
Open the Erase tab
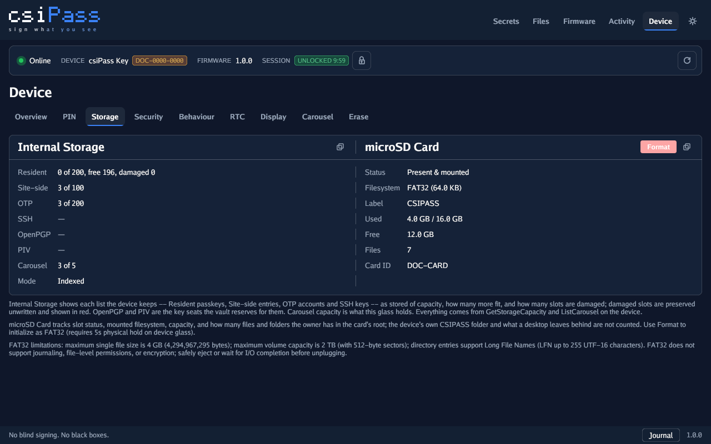point(359,117)
